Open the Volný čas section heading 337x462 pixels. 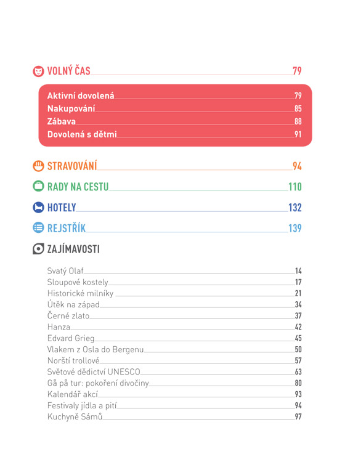69,71
